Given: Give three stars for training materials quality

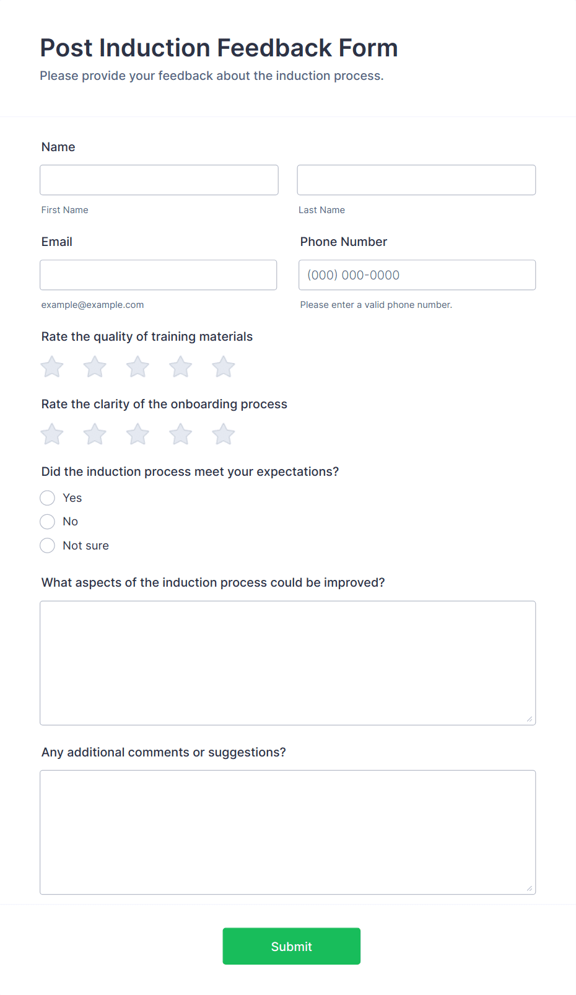Looking at the screenshot, I should tap(137, 366).
